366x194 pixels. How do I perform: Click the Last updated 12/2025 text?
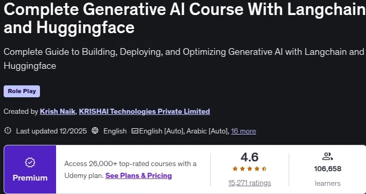point(51,131)
